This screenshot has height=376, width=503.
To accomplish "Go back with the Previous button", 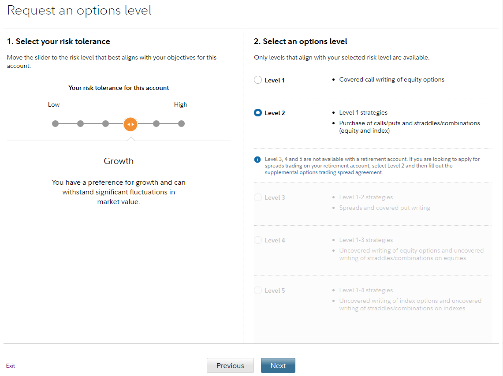I will pos(230,365).
